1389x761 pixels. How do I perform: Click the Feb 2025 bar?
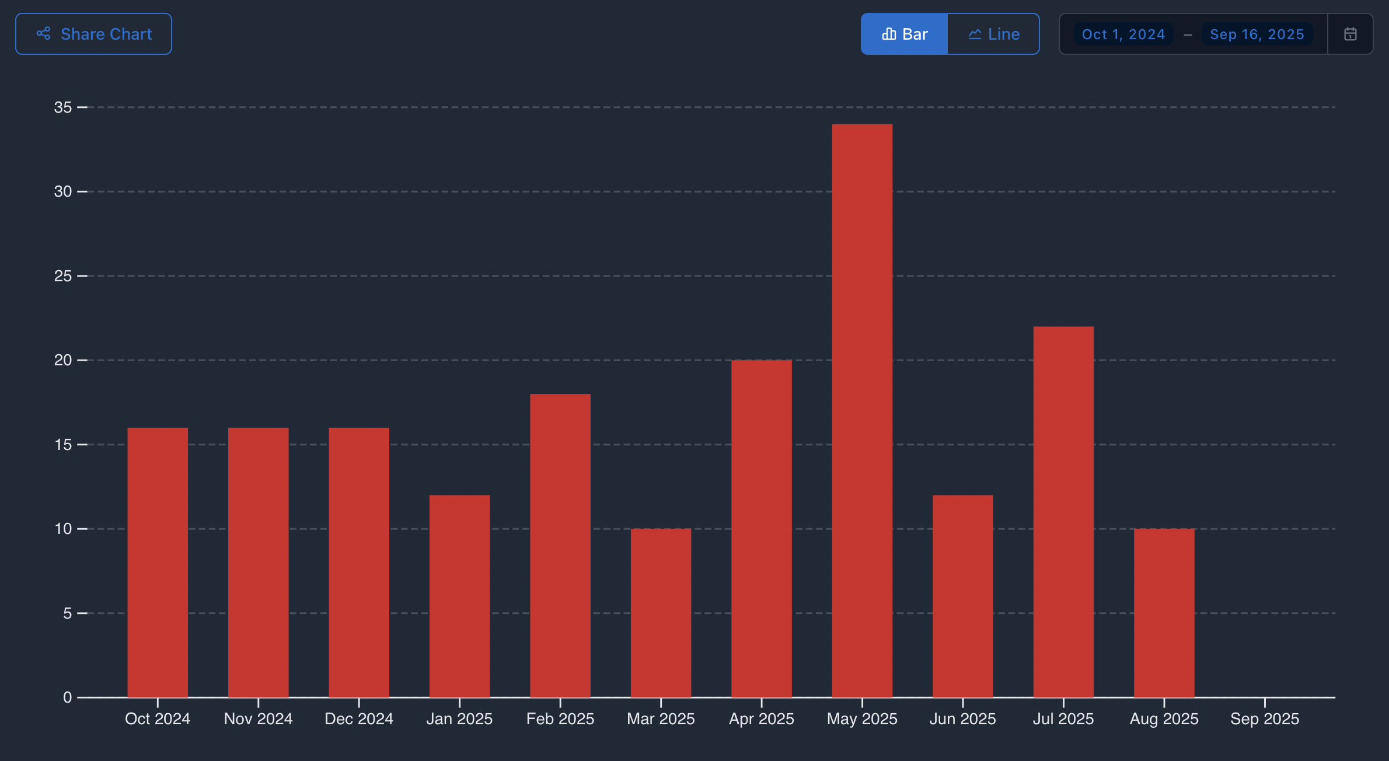(560, 545)
